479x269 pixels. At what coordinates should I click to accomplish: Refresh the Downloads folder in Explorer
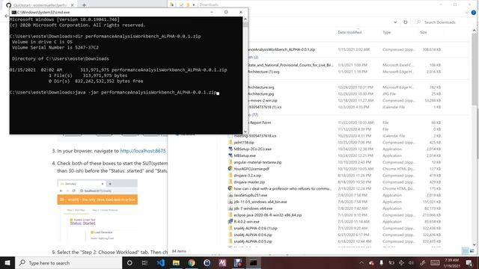[406, 22]
